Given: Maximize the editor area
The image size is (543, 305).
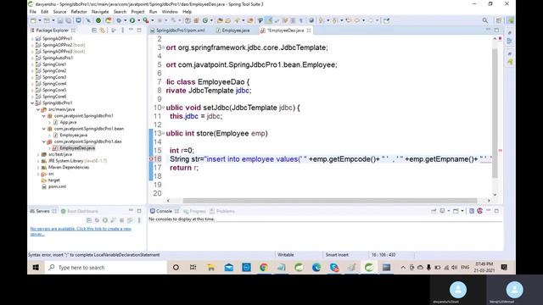Looking at the screenshot, I should (x=496, y=30).
